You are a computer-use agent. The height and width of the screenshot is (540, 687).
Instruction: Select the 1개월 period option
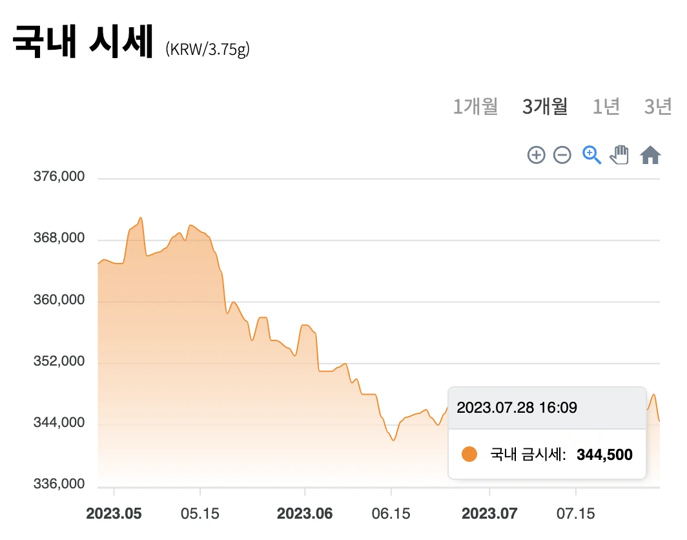476,107
